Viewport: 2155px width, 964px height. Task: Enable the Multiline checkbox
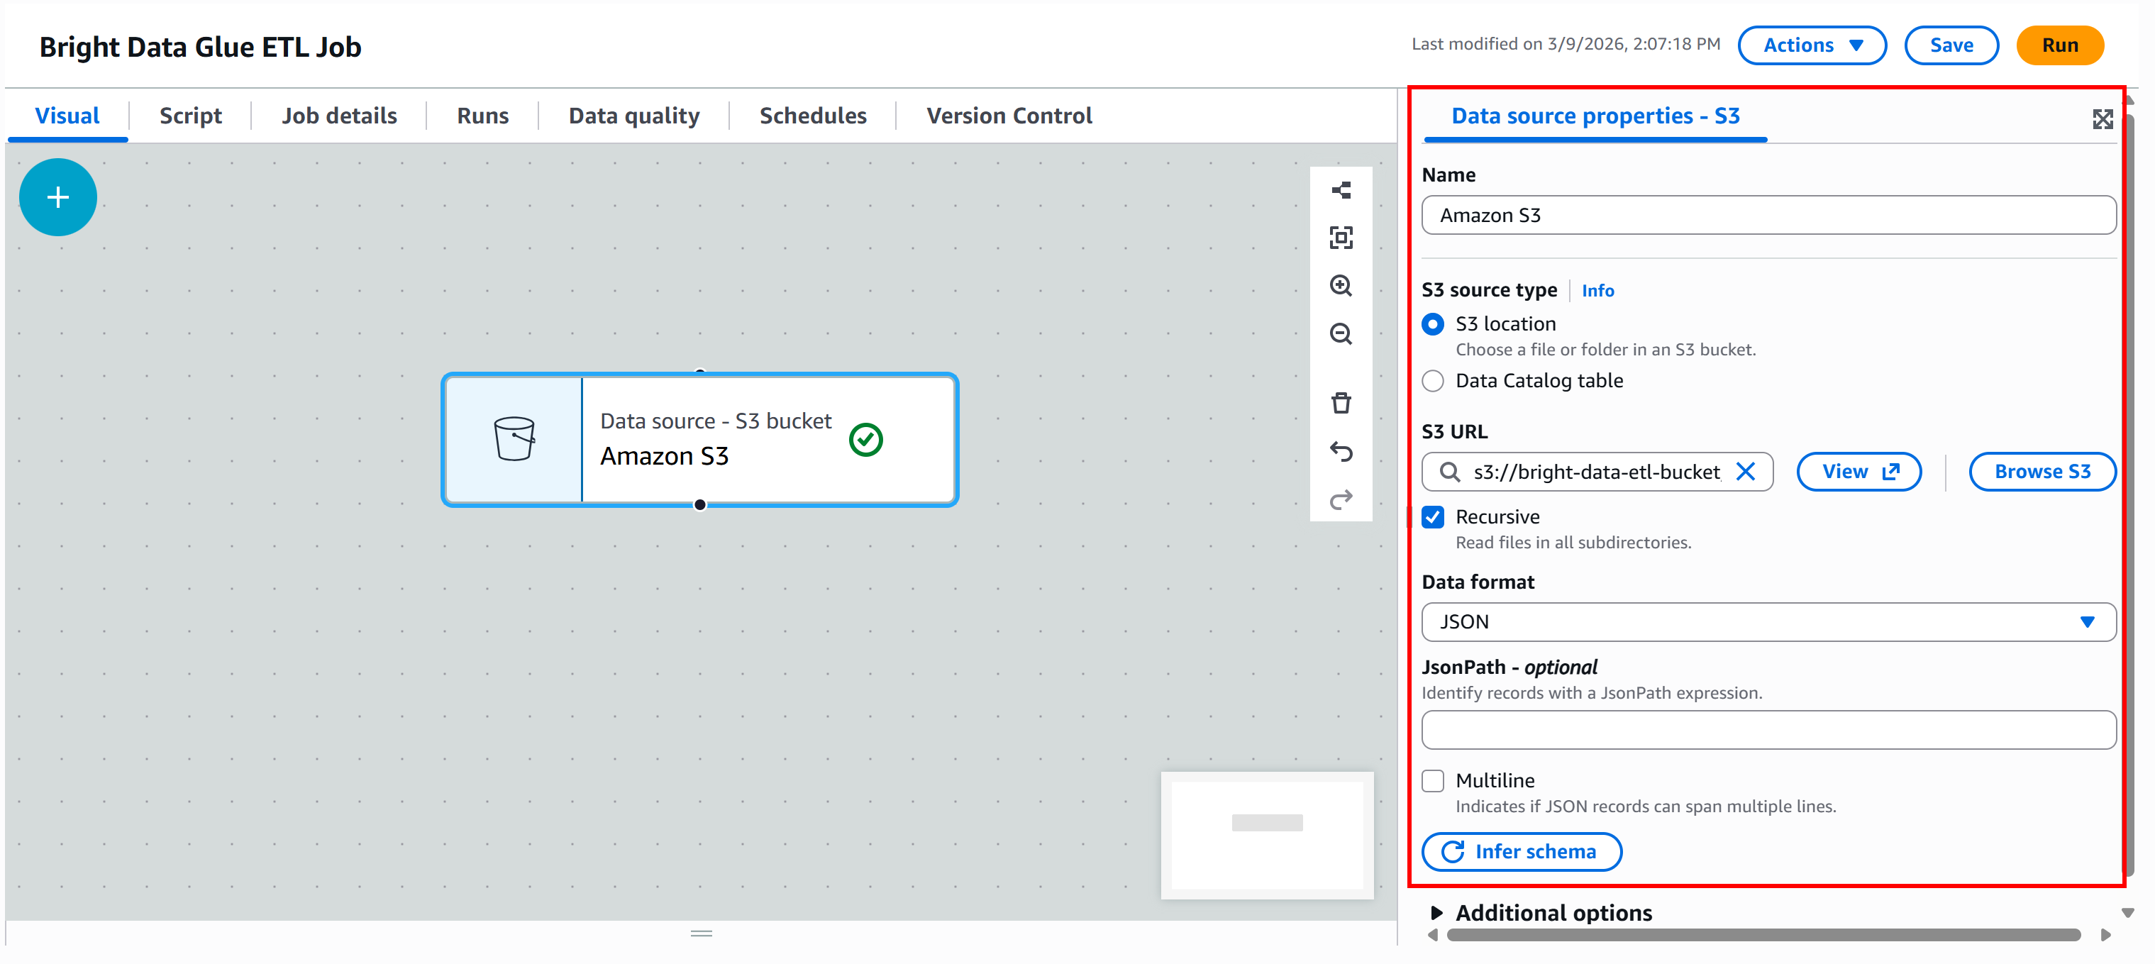tap(1433, 780)
